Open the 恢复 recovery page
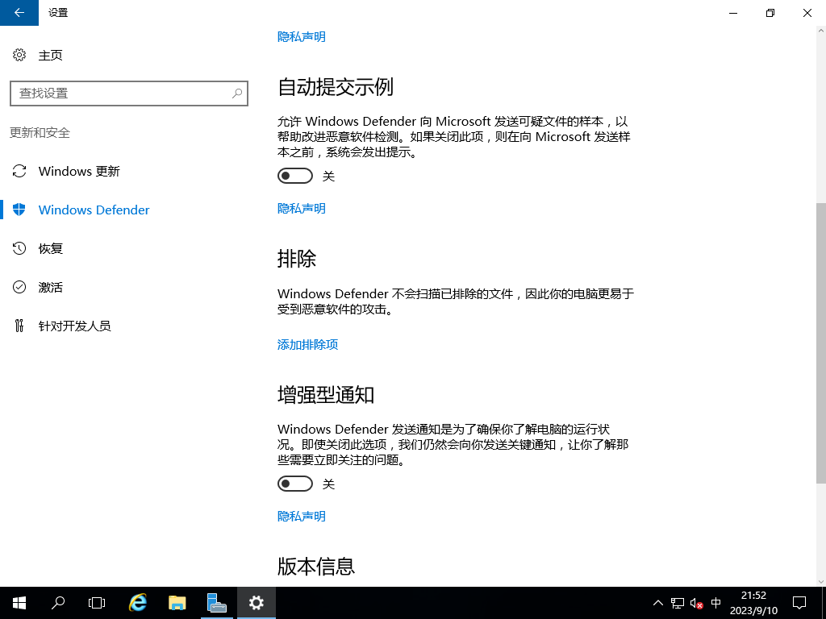The image size is (826, 619). [x=51, y=248]
